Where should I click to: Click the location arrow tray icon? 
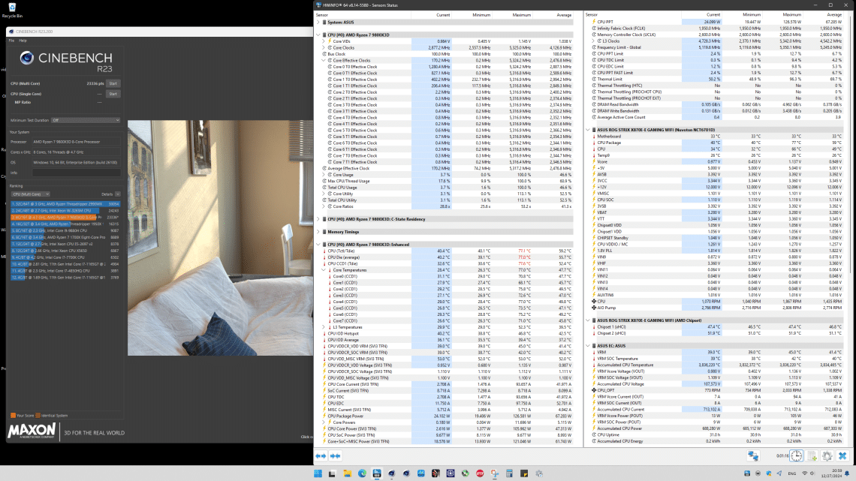779,473
